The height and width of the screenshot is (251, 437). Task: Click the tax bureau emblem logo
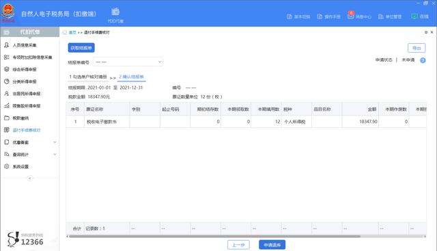[8, 12]
